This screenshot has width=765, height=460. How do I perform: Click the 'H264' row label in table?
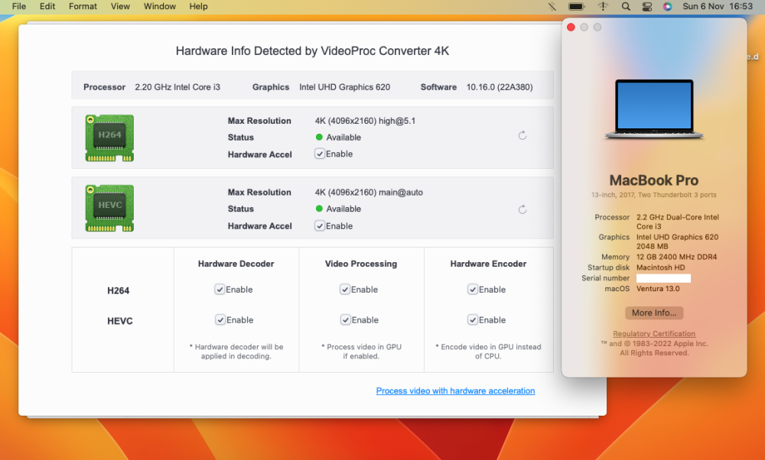pyautogui.click(x=118, y=291)
